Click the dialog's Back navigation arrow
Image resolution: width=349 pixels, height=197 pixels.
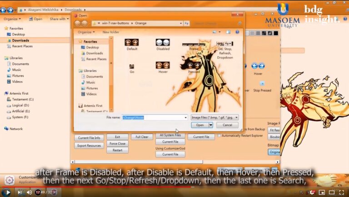(x=78, y=23)
